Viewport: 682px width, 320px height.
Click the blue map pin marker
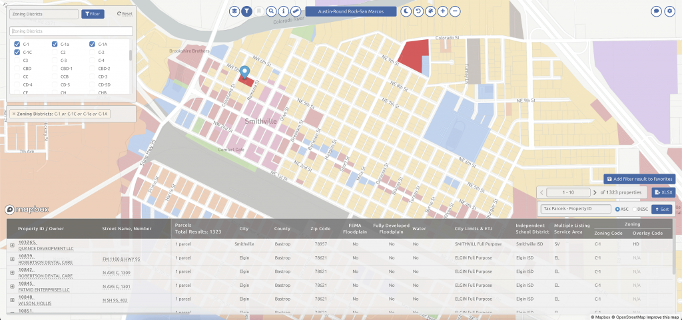pos(245,72)
